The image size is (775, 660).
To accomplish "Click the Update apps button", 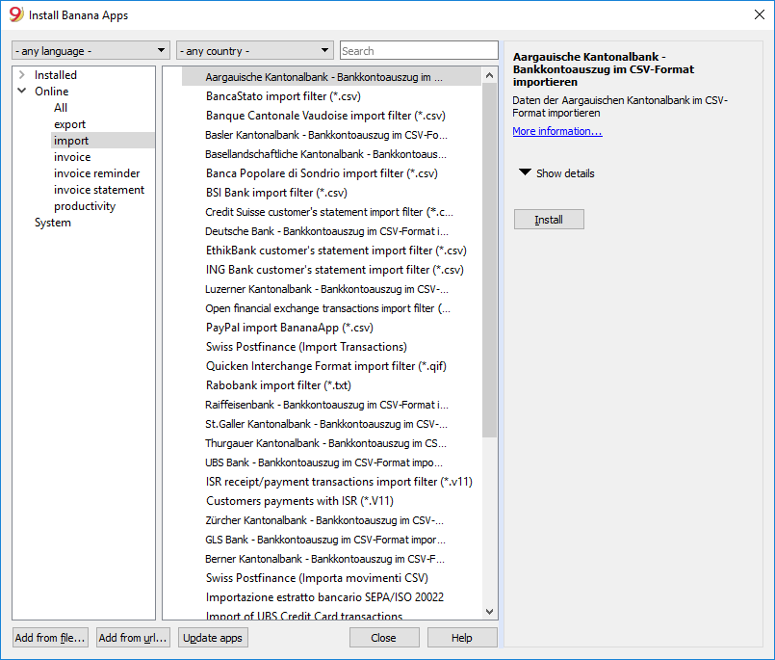I will click(x=213, y=638).
